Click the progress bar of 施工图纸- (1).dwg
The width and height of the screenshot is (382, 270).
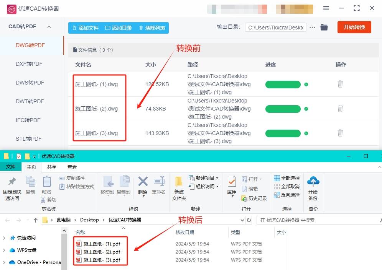(x=283, y=85)
